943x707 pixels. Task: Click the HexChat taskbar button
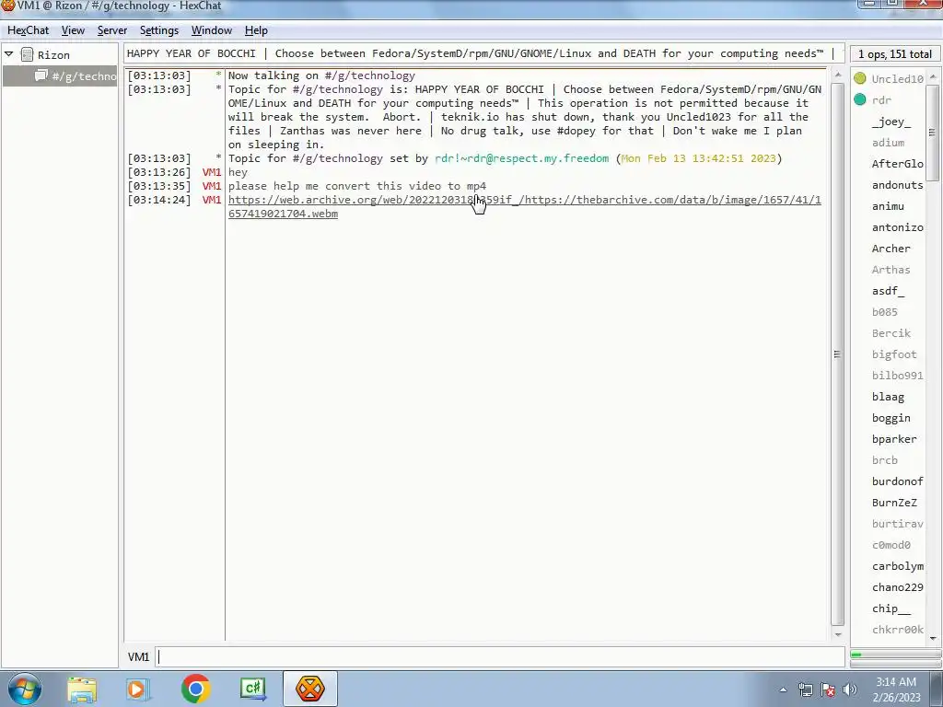pos(309,689)
